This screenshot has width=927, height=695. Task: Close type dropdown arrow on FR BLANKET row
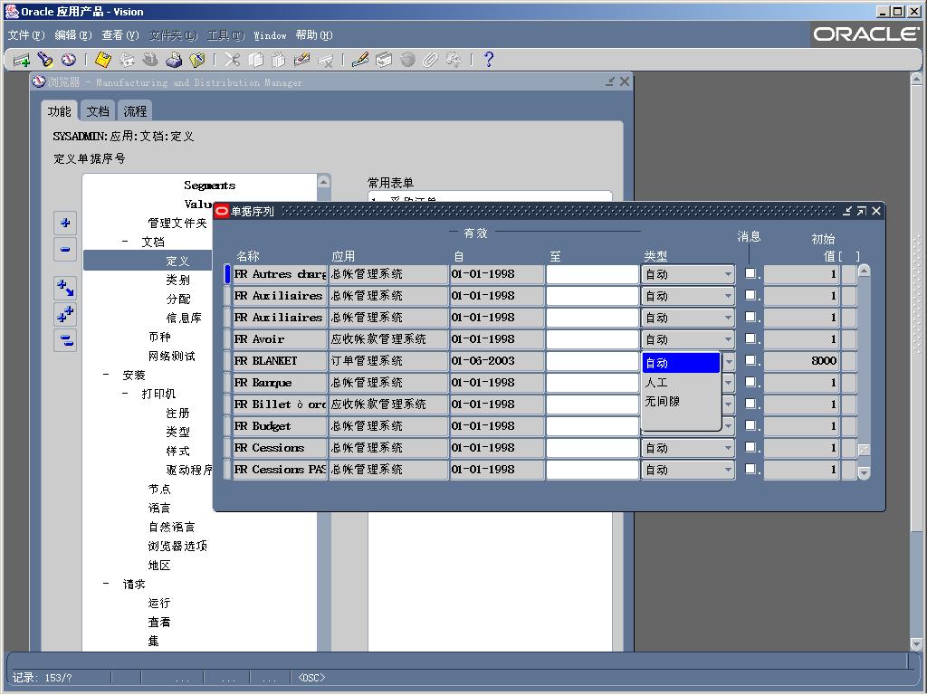click(729, 361)
